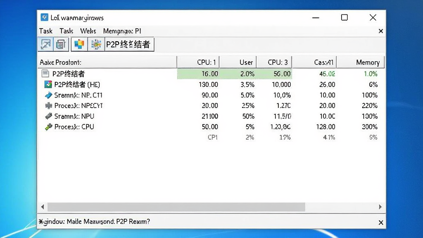Click the 16.00 cell in highlighted row
Screen dimensions: 423x238
click(x=209, y=74)
